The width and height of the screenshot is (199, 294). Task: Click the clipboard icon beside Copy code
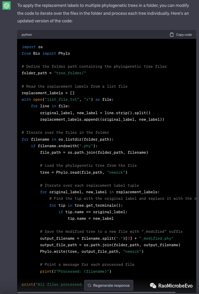tap(172, 35)
